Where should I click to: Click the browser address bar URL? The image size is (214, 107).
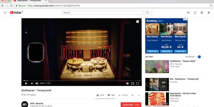click(54, 6)
